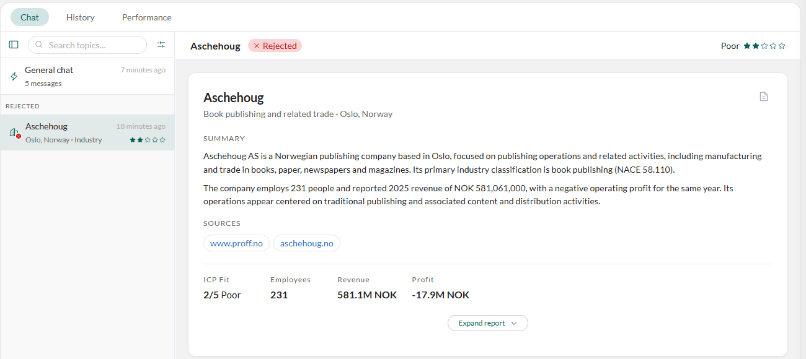This screenshot has height=359, width=806.
Task: Click the Rejected status badge
Action: pyautogui.click(x=275, y=46)
